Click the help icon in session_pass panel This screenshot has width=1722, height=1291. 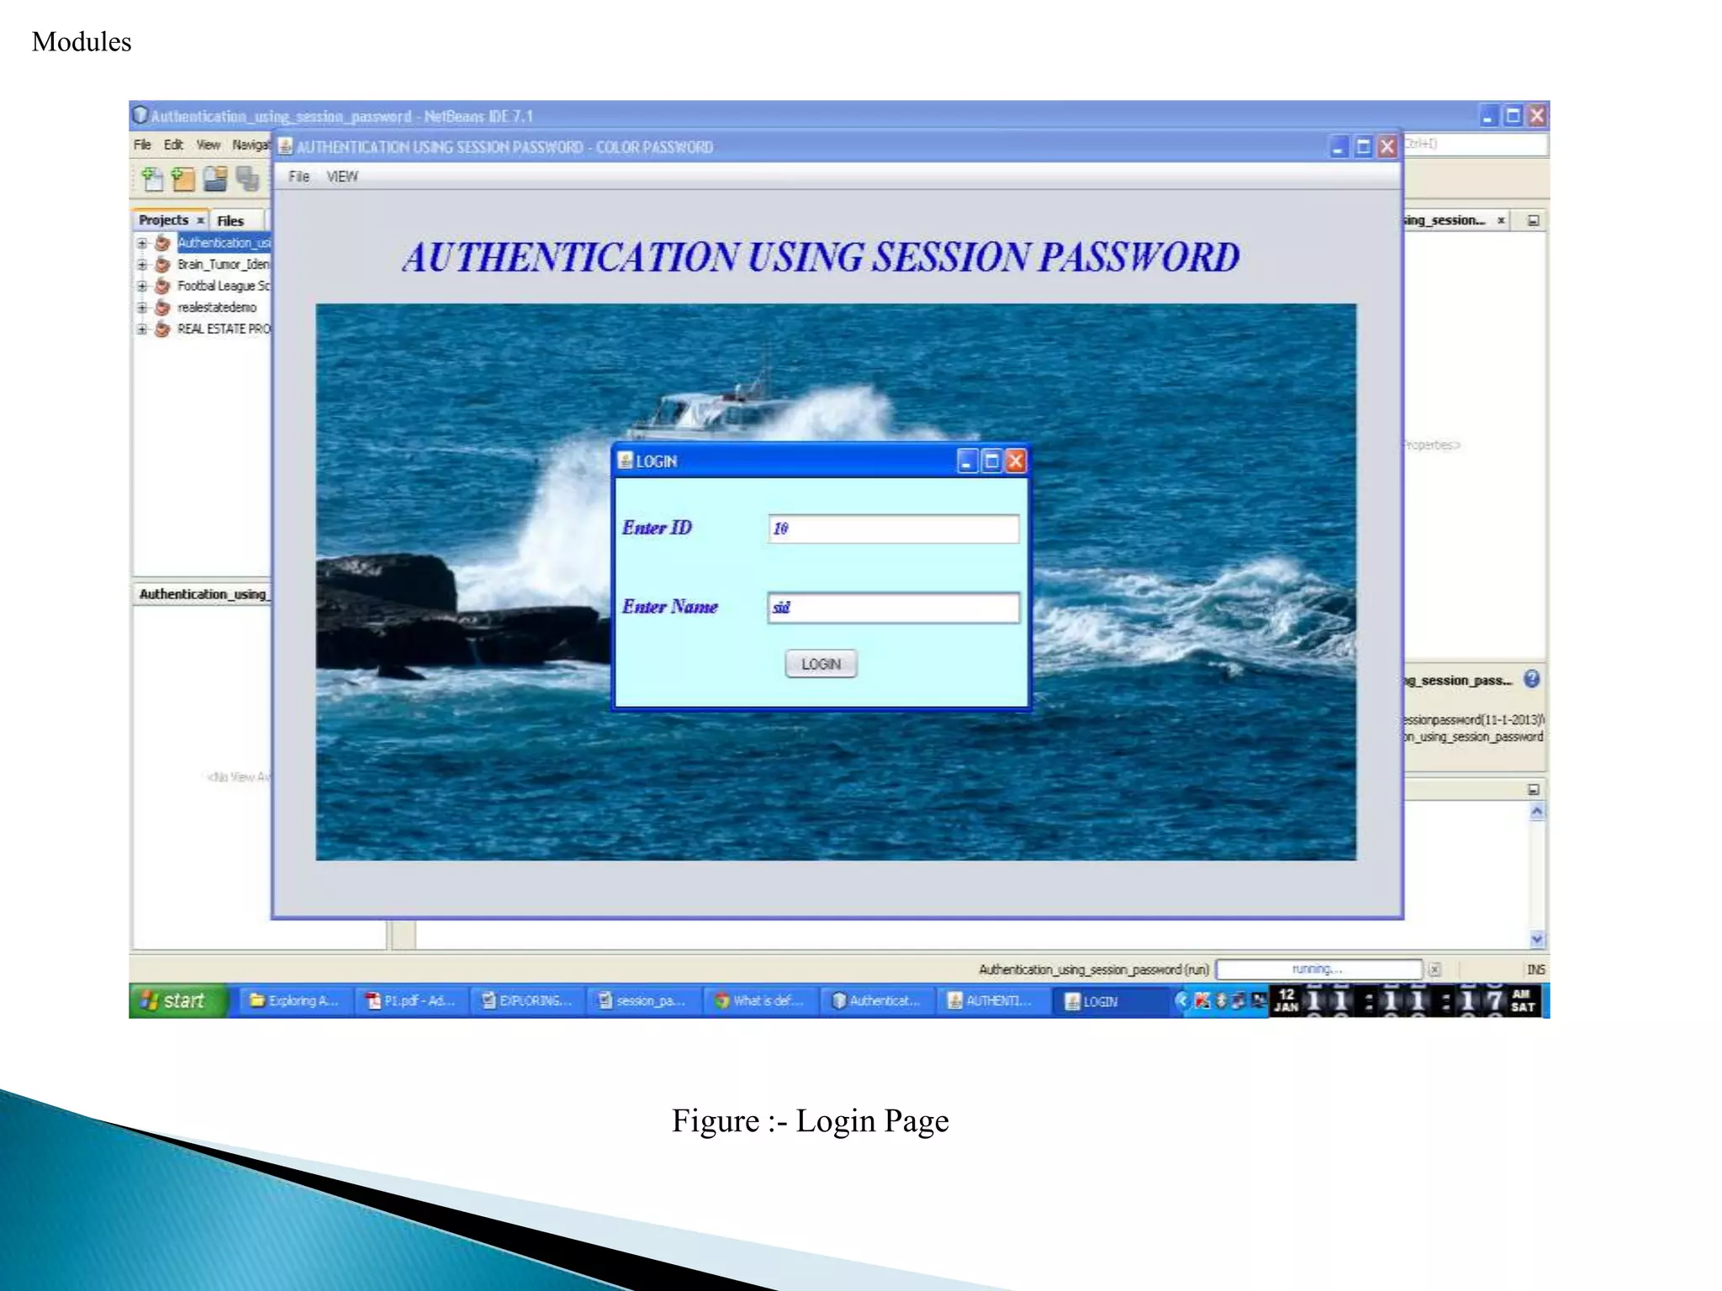(1532, 679)
